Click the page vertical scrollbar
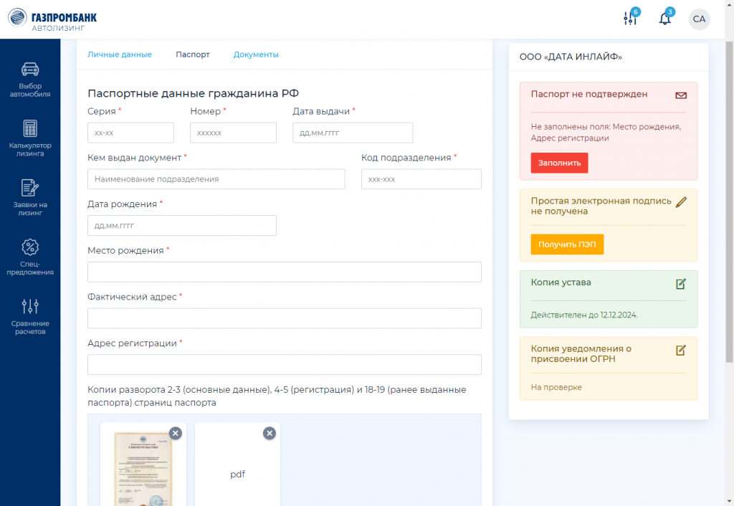The height and width of the screenshot is (506, 734). point(729,201)
